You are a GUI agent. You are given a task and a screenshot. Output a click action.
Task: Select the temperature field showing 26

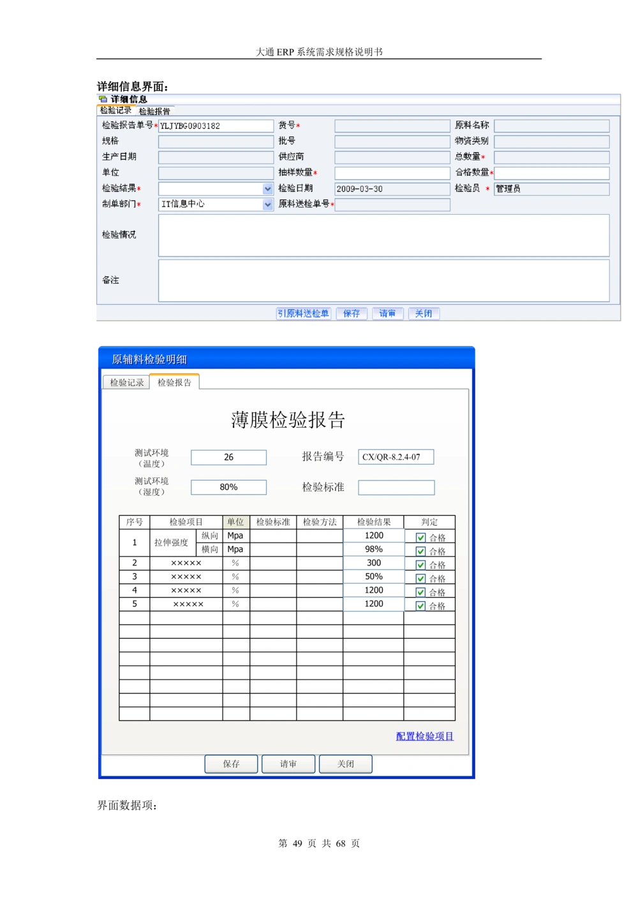click(228, 457)
